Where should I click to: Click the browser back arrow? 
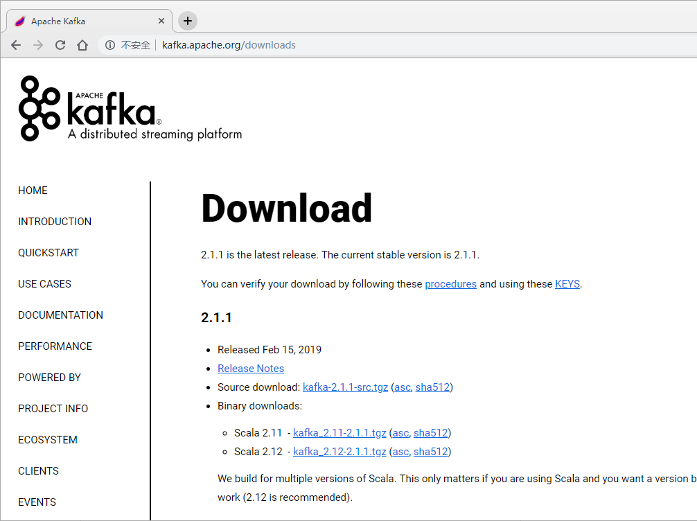pyautogui.click(x=16, y=45)
